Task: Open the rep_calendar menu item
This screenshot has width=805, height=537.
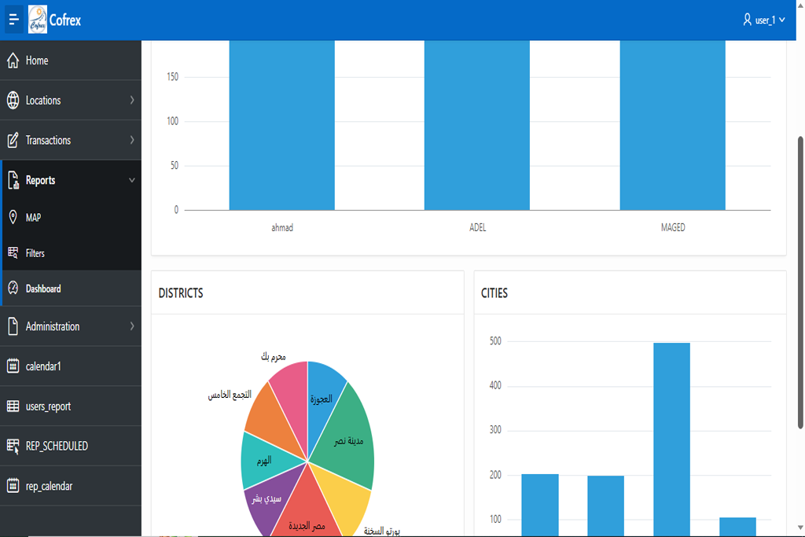Action: point(49,486)
